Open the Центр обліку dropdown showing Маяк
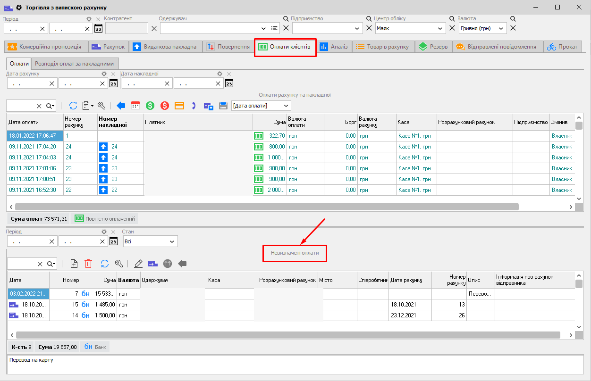The image size is (591, 381). pos(441,28)
